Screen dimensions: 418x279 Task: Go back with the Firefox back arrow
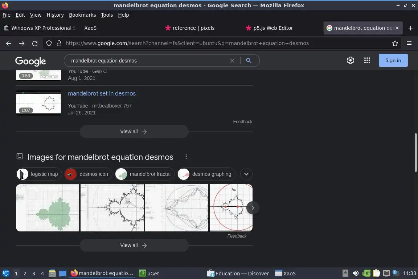click(9, 43)
